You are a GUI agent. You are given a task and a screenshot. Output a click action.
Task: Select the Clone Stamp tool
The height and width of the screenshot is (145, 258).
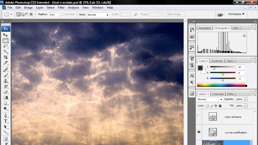(x=6, y=81)
